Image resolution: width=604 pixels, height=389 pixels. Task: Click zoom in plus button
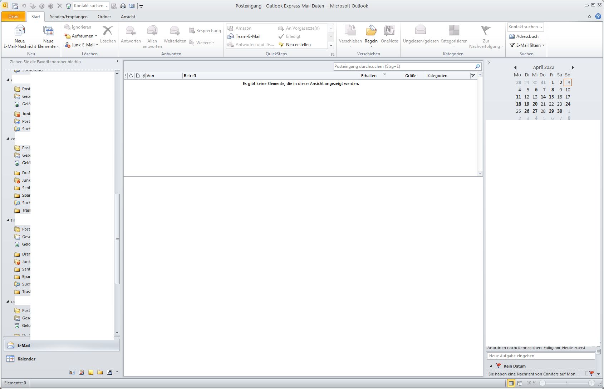[592, 383]
